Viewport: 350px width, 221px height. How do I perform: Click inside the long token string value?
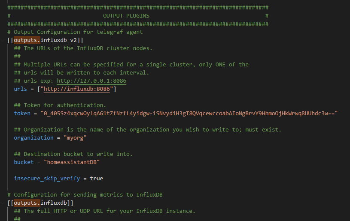click(x=189, y=113)
